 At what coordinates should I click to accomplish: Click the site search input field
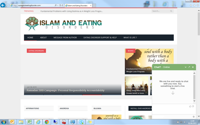click(161, 11)
